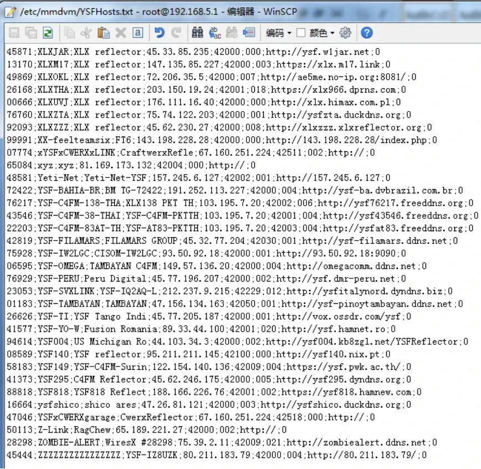Click the Save file icon
This screenshot has width=481, height=469.
[14, 33]
